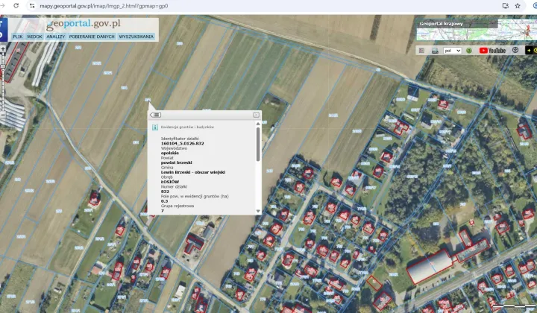Bookmark this page with the star icon
537x313 pixels.
518,6
